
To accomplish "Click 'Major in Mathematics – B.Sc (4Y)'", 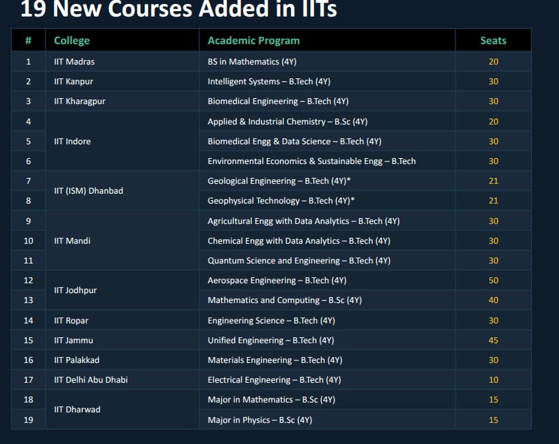I will [271, 399].
